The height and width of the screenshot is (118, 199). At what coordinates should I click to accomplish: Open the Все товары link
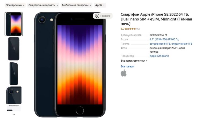[x=127, y=66]
